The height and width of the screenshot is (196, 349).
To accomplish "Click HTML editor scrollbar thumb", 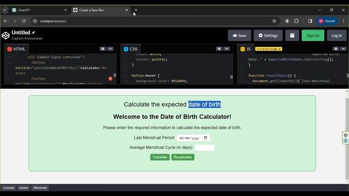I will (115, 75).
